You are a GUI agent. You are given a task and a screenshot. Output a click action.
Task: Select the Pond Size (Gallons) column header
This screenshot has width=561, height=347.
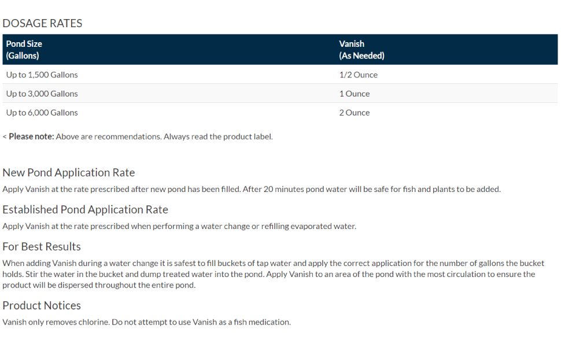click(24, 50)
